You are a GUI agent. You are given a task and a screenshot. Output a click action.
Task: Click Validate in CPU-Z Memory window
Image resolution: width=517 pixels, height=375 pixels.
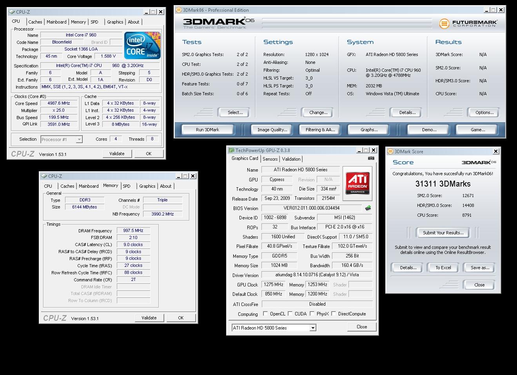point(149,318)
